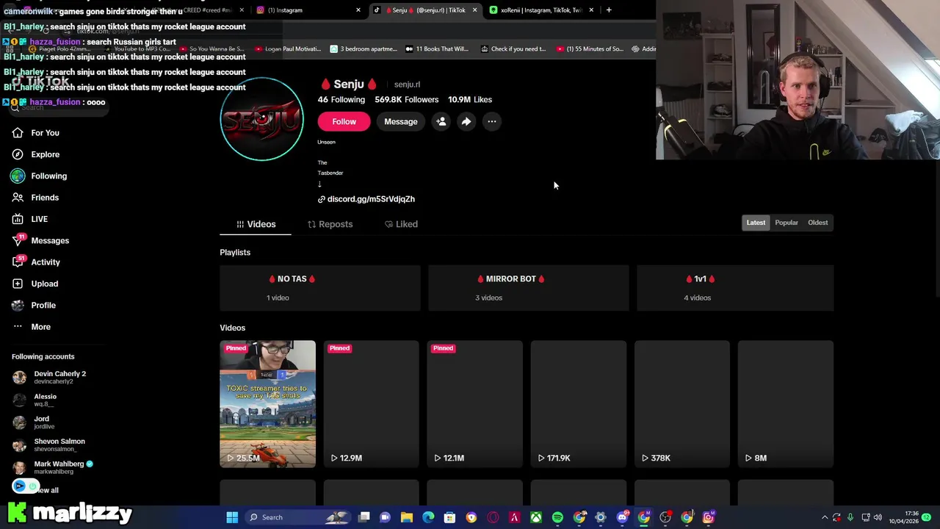Open 3 bedroom apartme... bookmark
This screenshot has height=529, width=940.
(364, 49)
